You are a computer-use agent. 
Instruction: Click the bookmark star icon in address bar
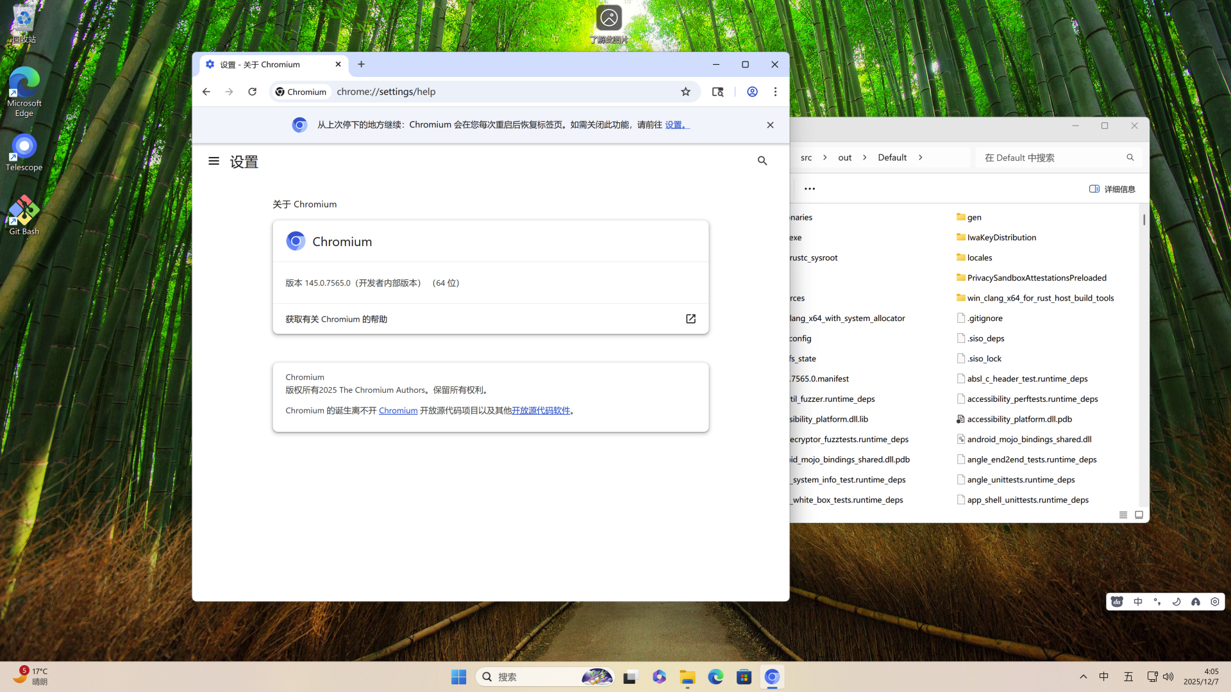coord(685,92)
